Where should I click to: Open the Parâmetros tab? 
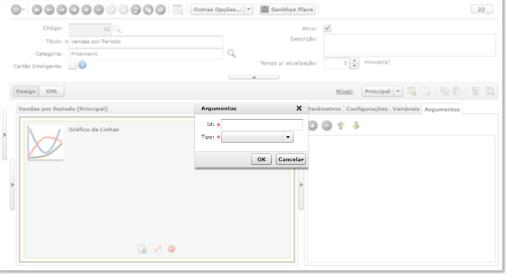(x=324, y=109)
